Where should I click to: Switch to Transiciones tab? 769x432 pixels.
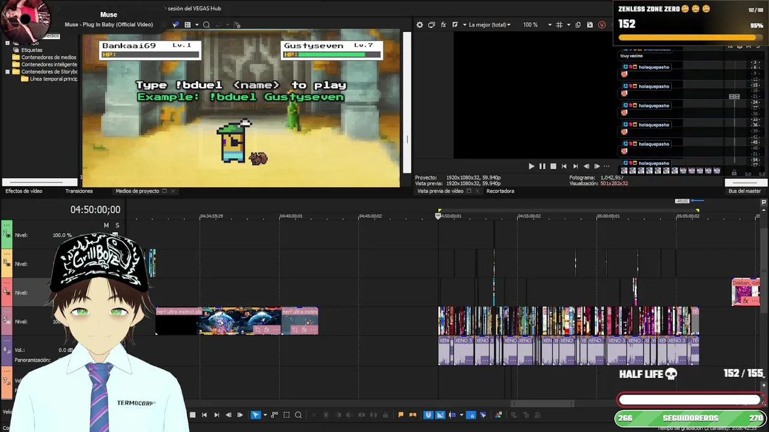pos(79,191)
